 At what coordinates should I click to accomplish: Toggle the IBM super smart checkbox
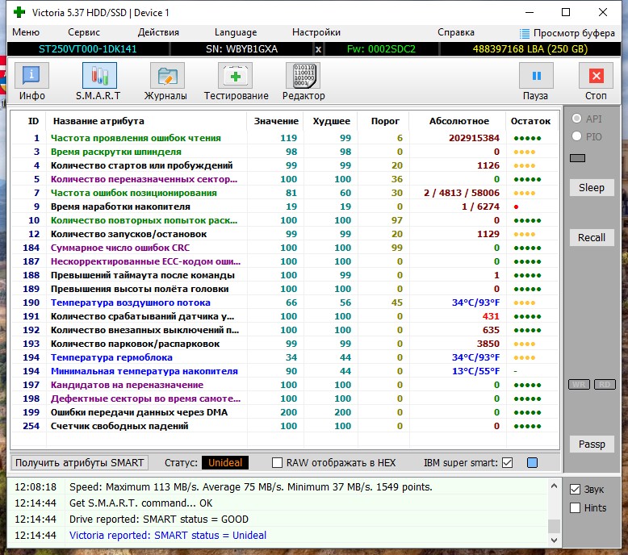pos(507,462)
